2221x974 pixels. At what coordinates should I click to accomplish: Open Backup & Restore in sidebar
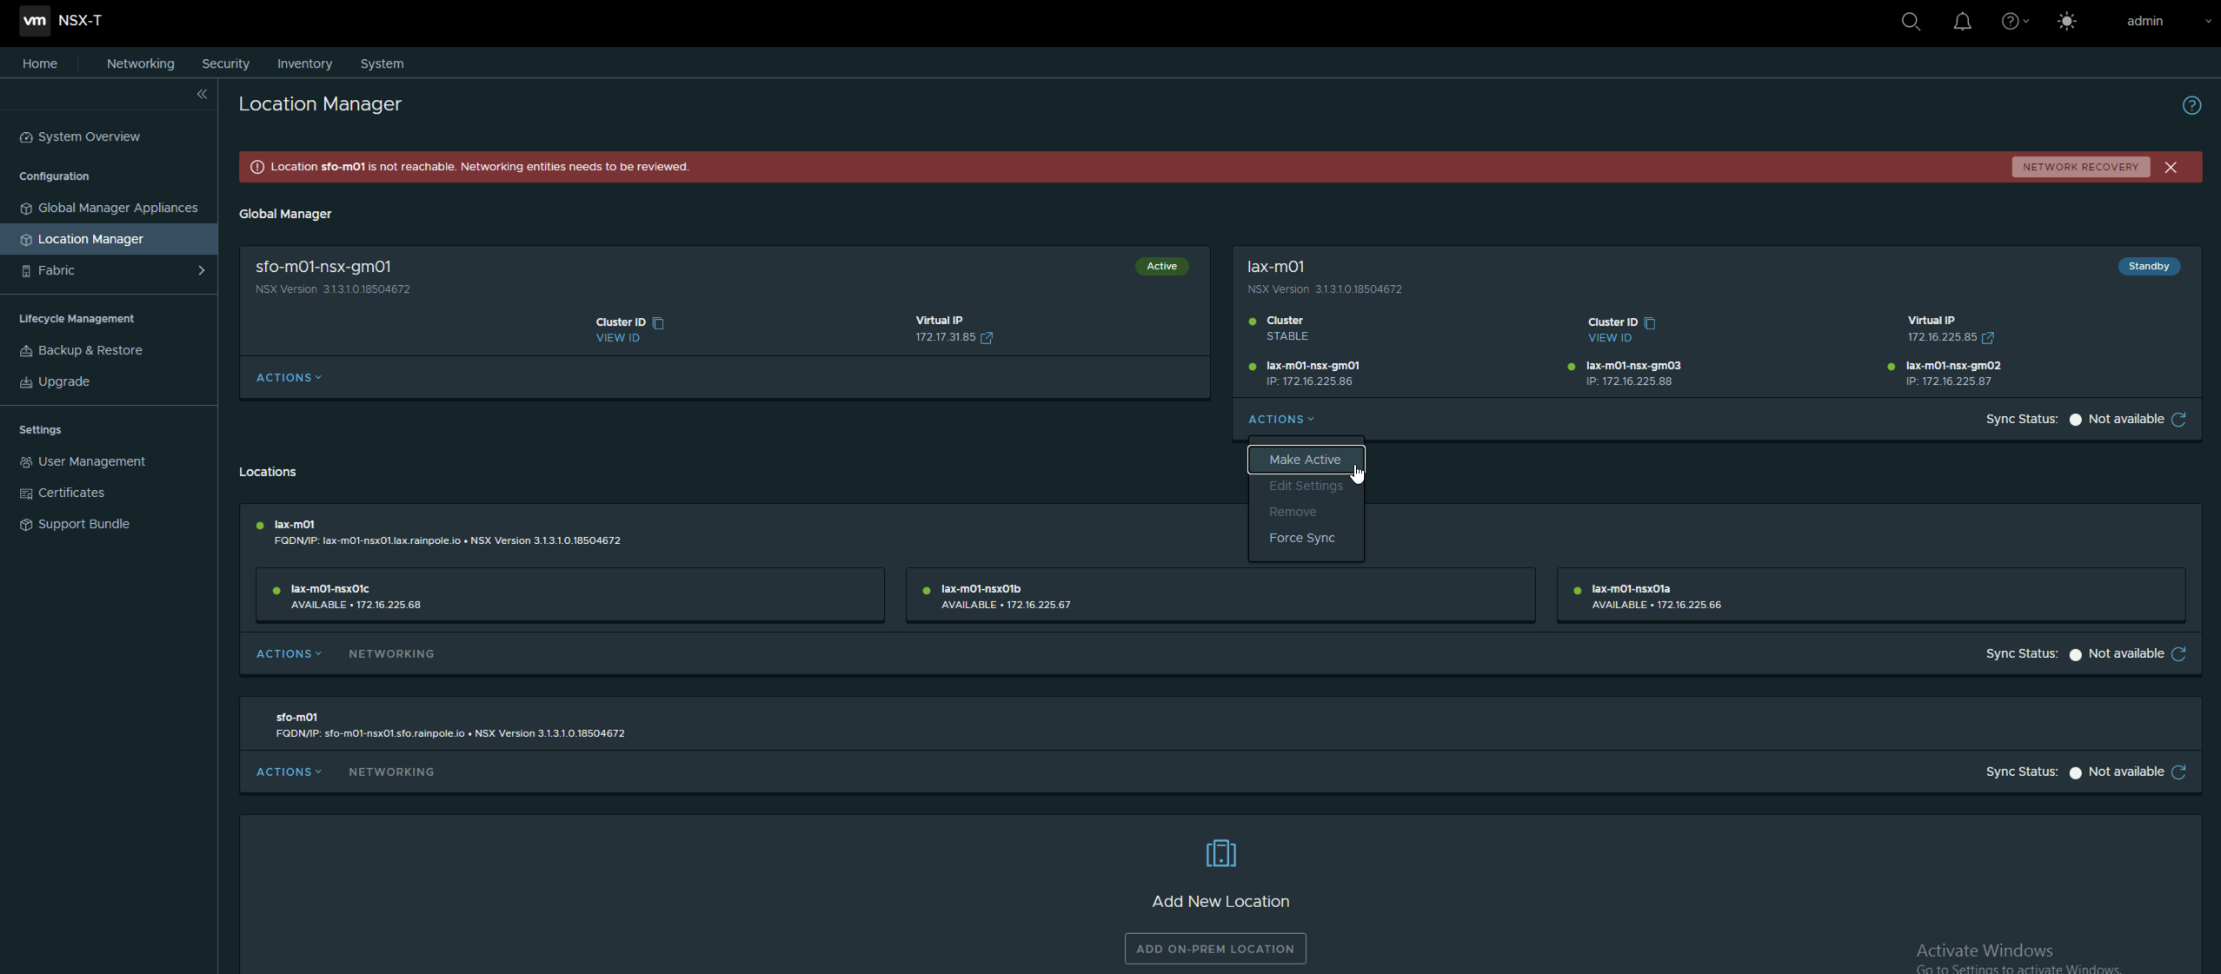click(x=90, y=350)
